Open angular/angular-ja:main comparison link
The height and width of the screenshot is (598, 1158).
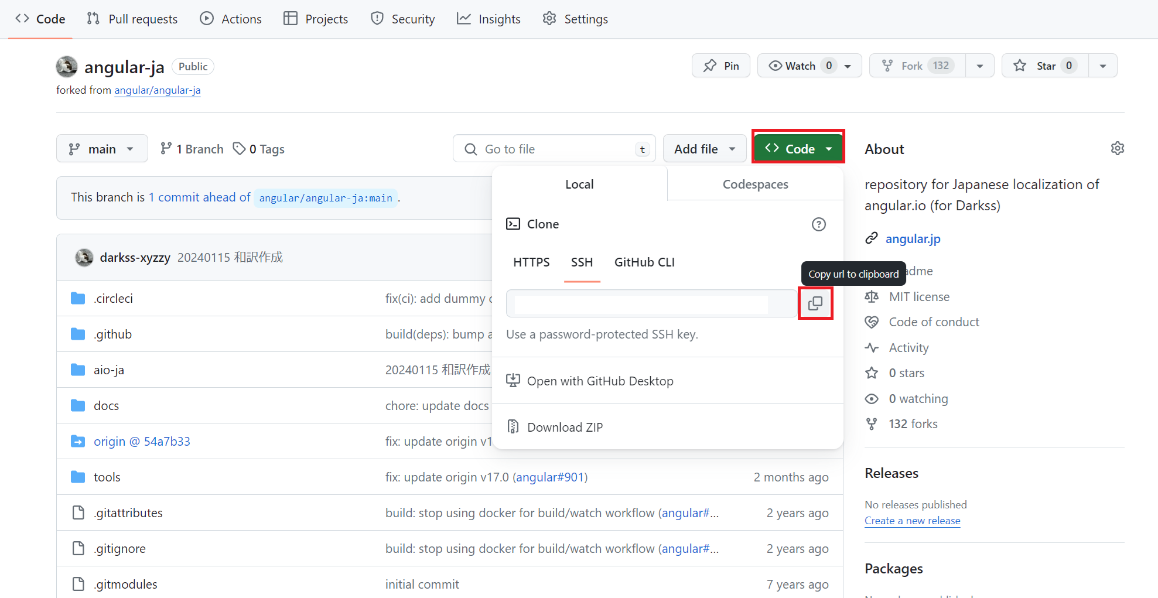coord(326,198)
